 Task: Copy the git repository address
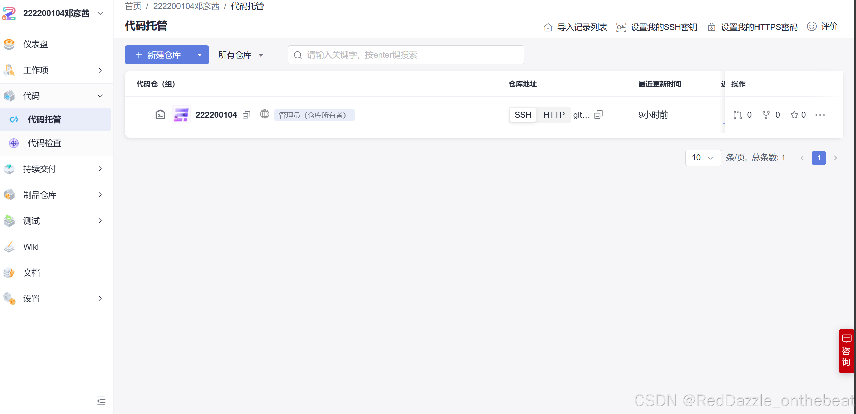598,115
